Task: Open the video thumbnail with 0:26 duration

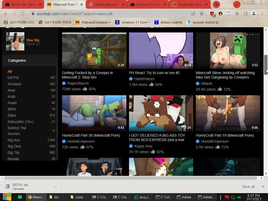Action: 94,51
